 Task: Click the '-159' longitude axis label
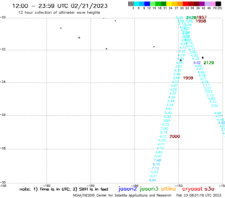pyautogui.click(x=91, y=186)
